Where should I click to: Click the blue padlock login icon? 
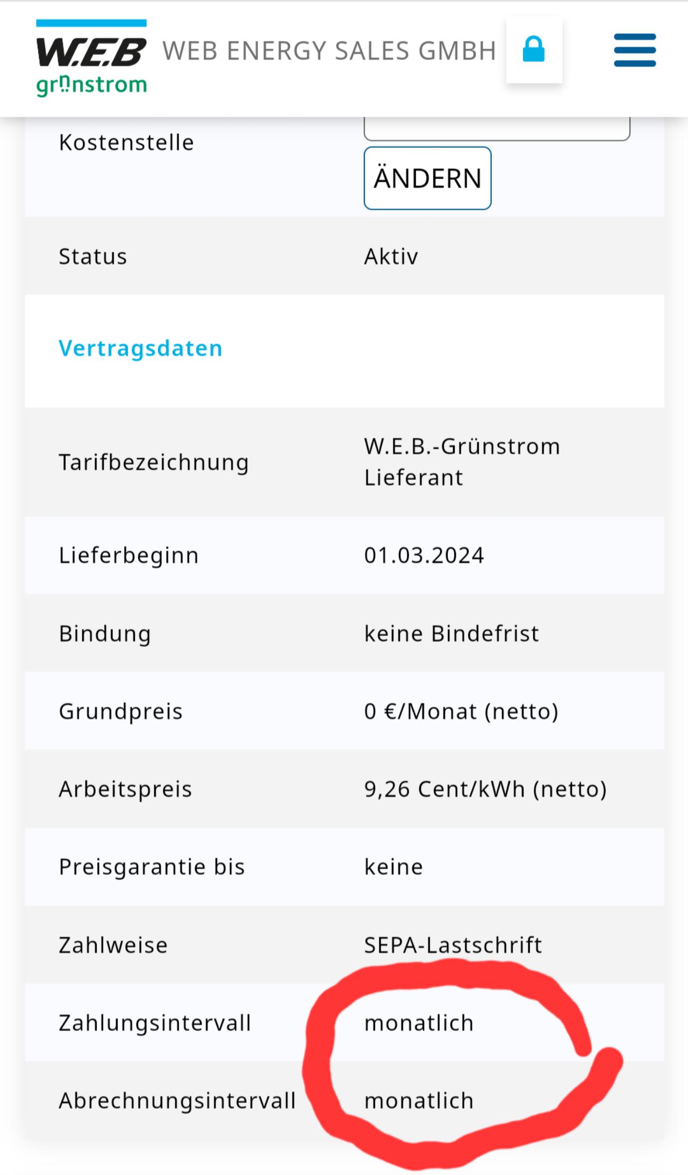pos(534,49)
